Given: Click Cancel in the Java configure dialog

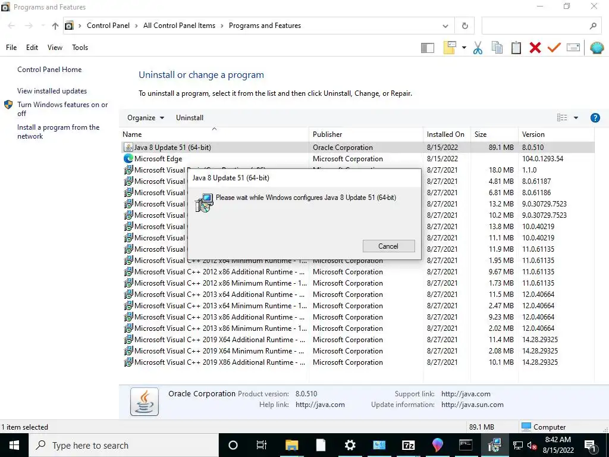Looking at the screenshot, I should tap(388, 246).
